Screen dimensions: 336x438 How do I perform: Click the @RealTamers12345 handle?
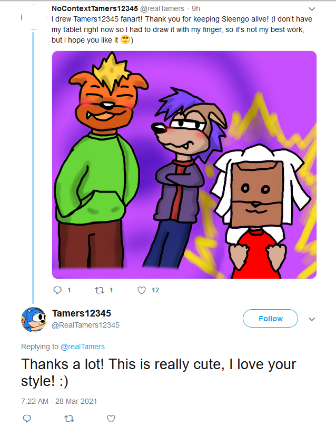(x=86, y=325)
